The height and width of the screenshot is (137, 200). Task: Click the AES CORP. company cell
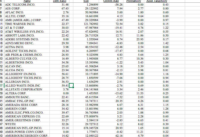tap(27, 8)
